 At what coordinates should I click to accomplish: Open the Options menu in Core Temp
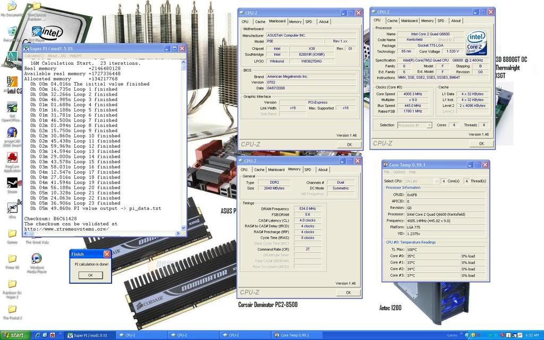[399, 172]
